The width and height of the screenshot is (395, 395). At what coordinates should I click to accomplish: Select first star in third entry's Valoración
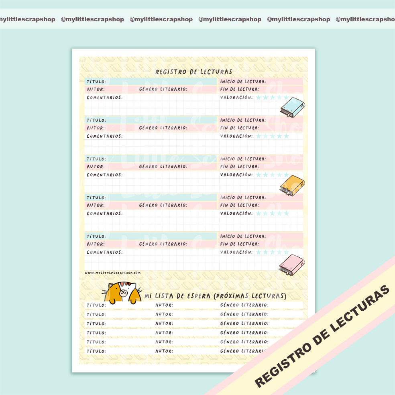(259, 175)
